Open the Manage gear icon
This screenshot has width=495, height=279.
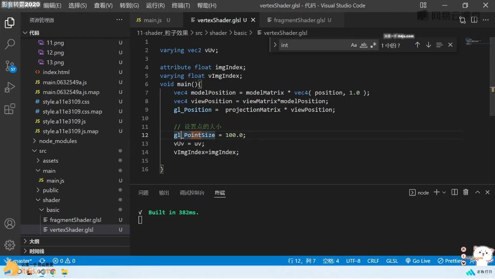coord(10,245)
